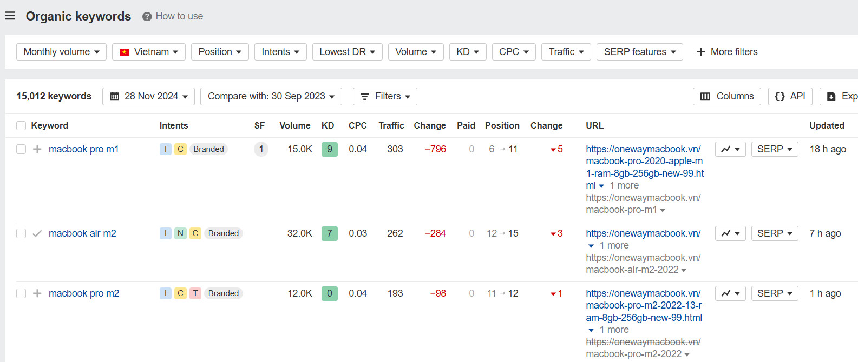This screenshot has width=858, height=362.
Task: Click the N intent badge for macbook air m2
Action: [180, 233]
